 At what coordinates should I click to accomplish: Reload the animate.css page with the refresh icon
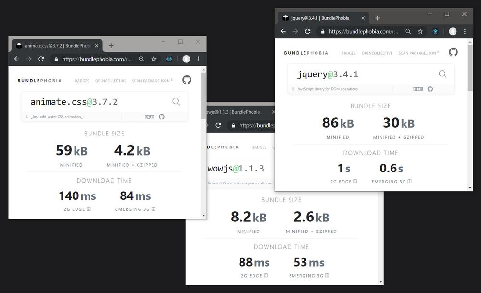click(41, 59)
